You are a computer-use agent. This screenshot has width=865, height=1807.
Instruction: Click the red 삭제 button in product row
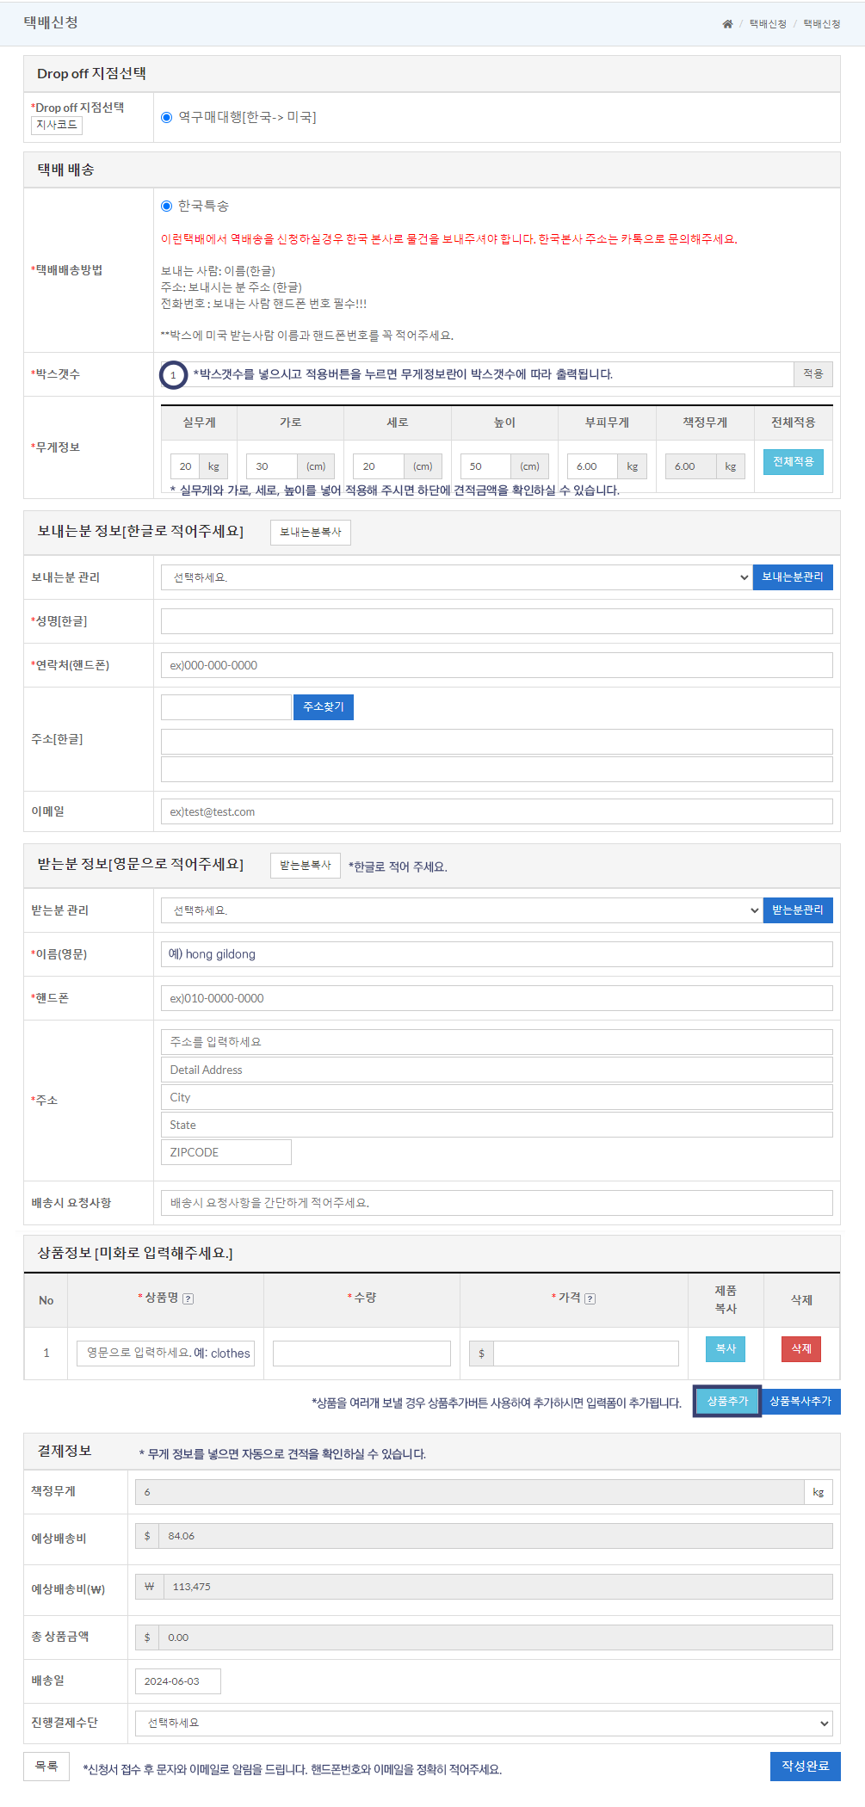click(x=801, y=1349)
